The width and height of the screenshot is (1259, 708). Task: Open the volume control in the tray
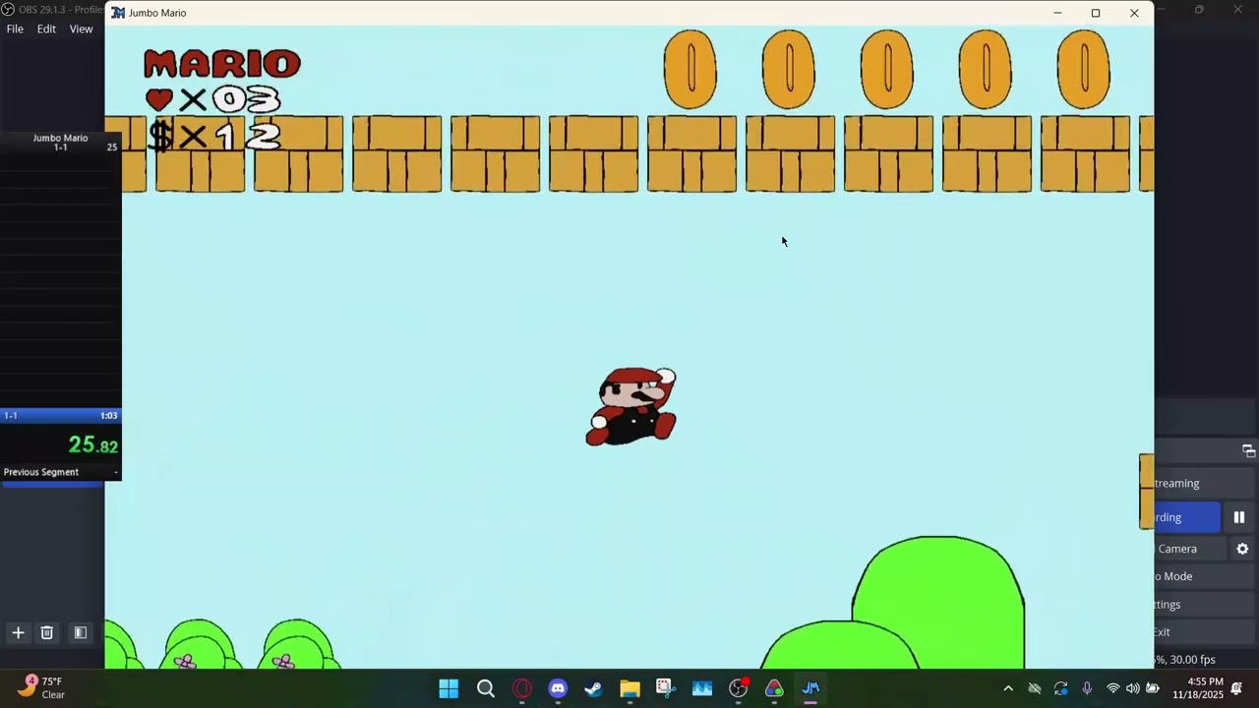(1133, 688)
